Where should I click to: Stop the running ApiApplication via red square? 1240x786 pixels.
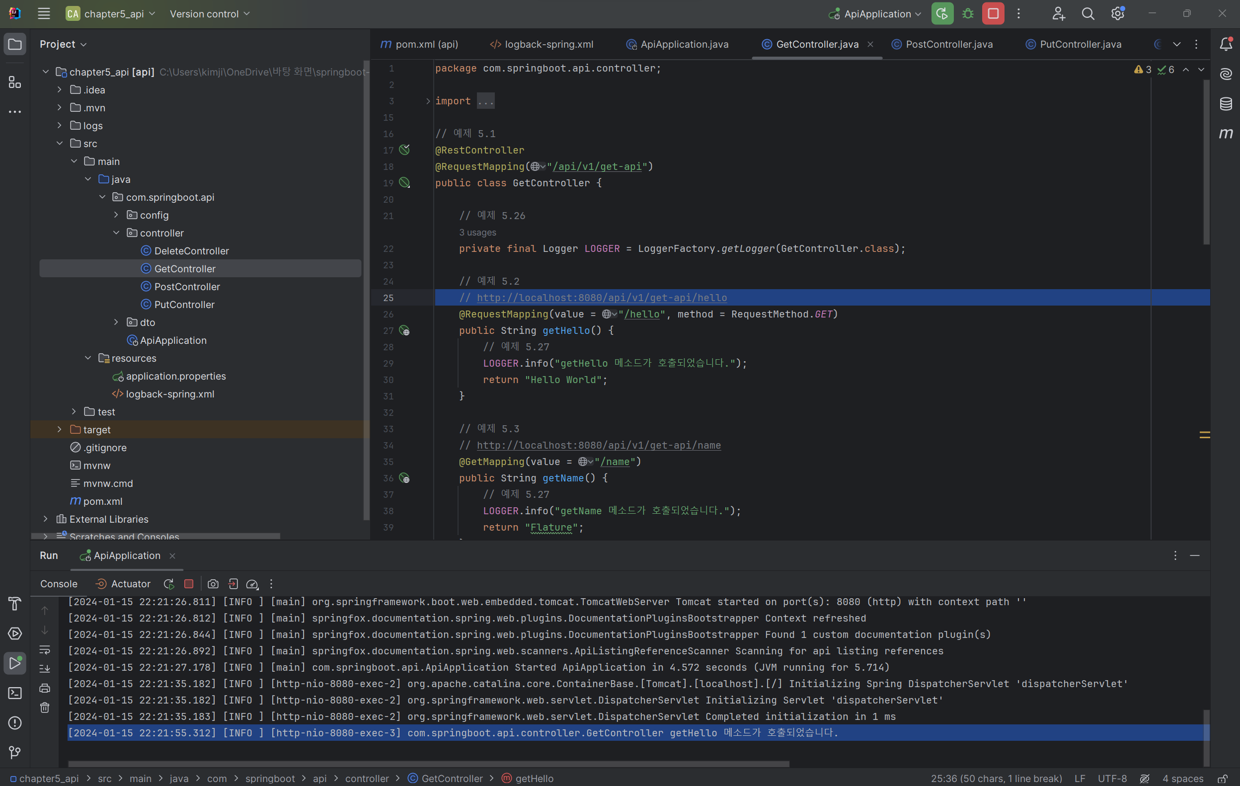[993, 14]
